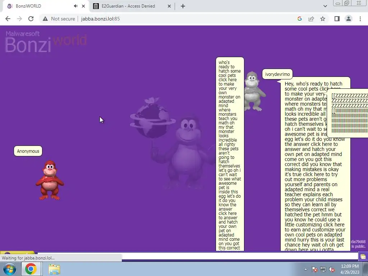Click the Not secure warning icon

coord(45,19)
